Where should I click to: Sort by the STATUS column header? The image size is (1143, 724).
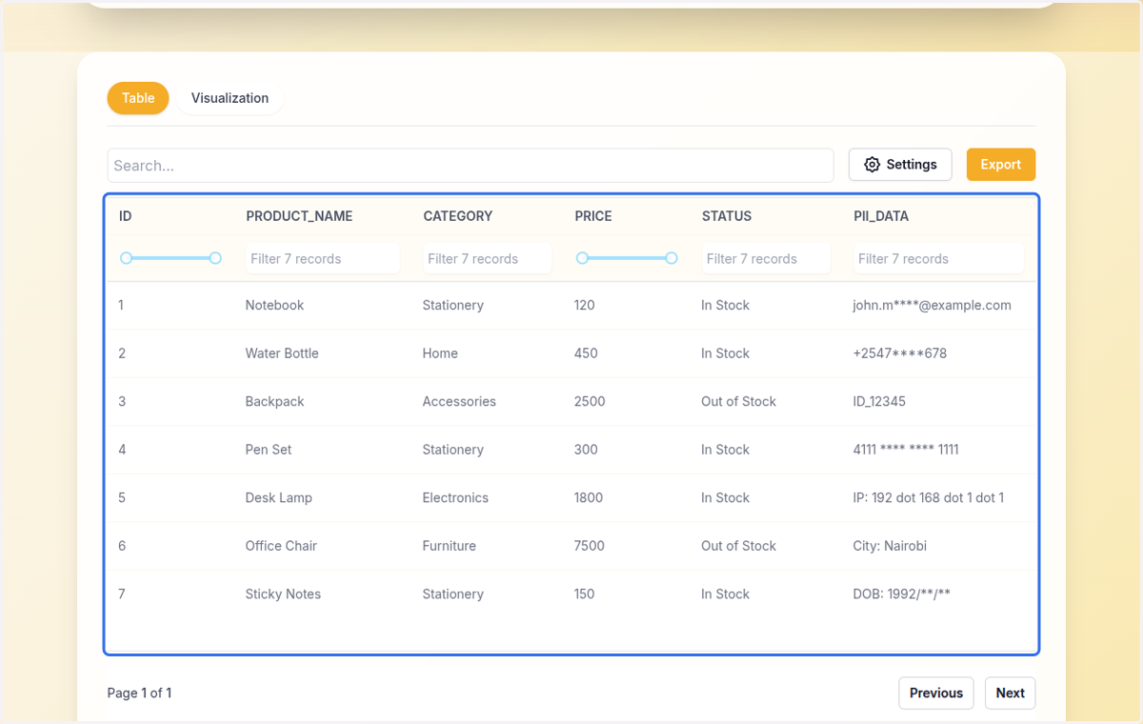tap(727, 216)
